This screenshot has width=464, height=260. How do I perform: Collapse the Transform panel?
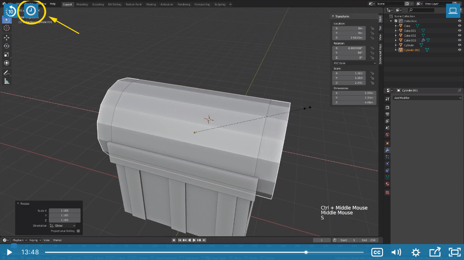pos(333,17)
